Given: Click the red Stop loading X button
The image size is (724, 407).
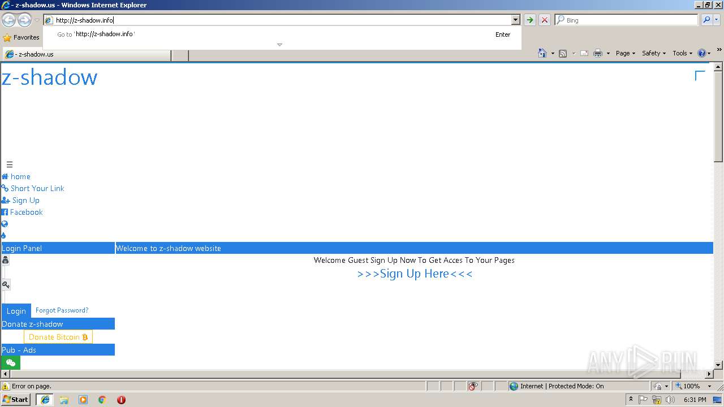Looking at the screenshot, I should coord(544,20).
